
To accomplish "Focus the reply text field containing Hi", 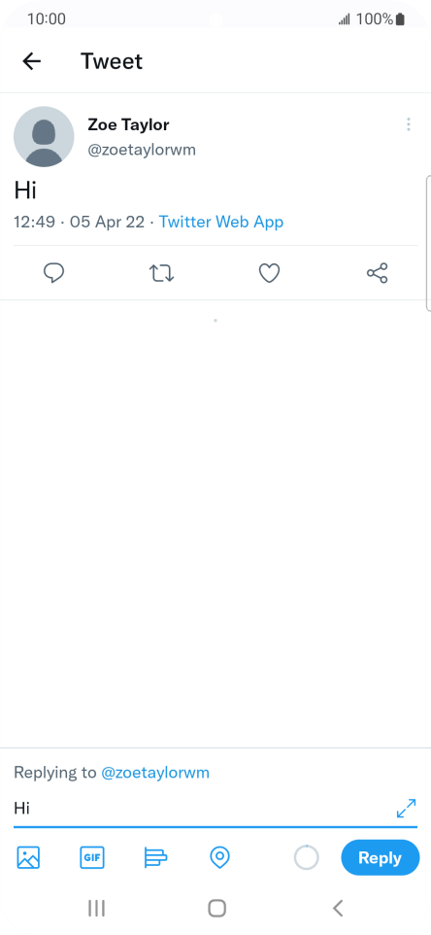I will (203, 809).
